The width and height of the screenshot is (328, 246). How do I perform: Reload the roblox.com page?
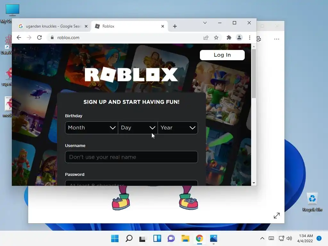pyautogui.click(x=39, y=37)
